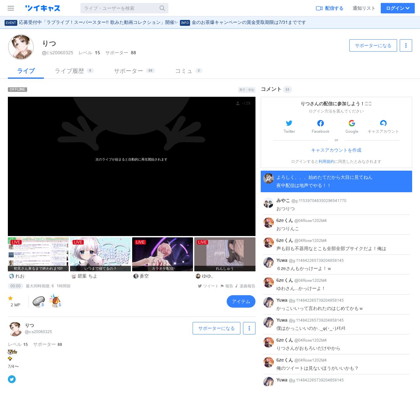Click the pinned comment pin avatar

click(269, 178)
